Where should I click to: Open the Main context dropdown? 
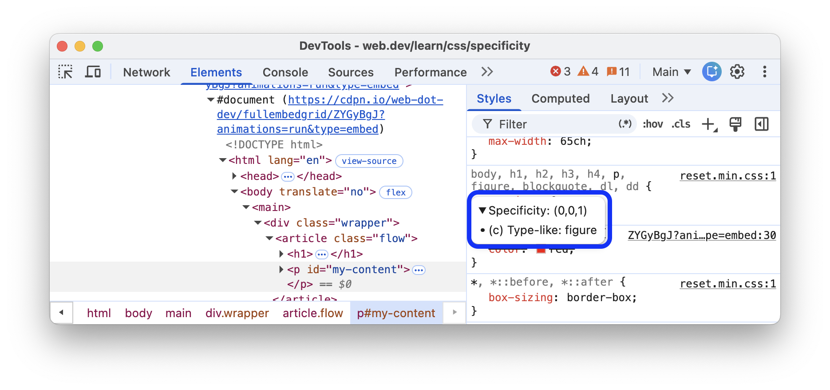click(672, 72)
